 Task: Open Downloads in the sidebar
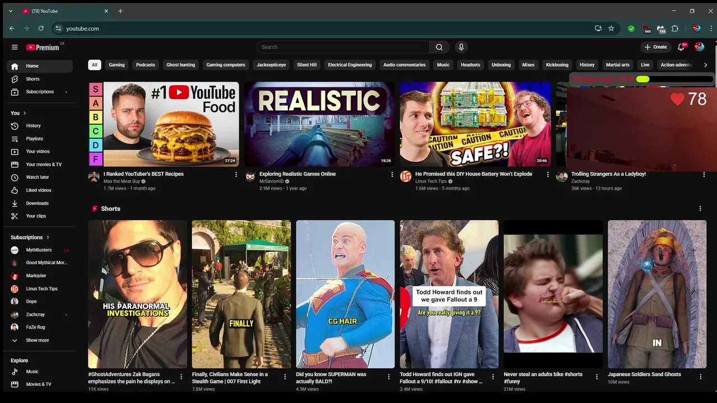pos(40,203)
